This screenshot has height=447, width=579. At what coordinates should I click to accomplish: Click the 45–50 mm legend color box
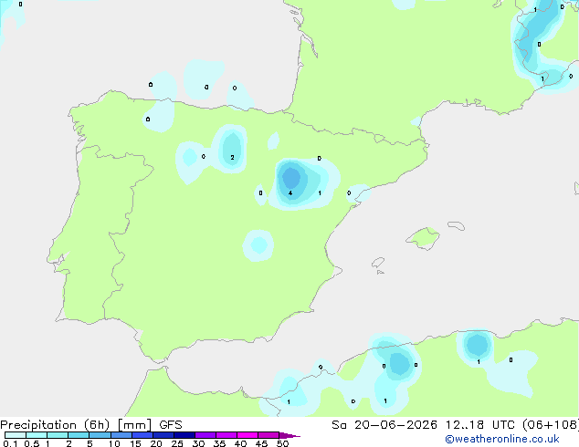268,435
